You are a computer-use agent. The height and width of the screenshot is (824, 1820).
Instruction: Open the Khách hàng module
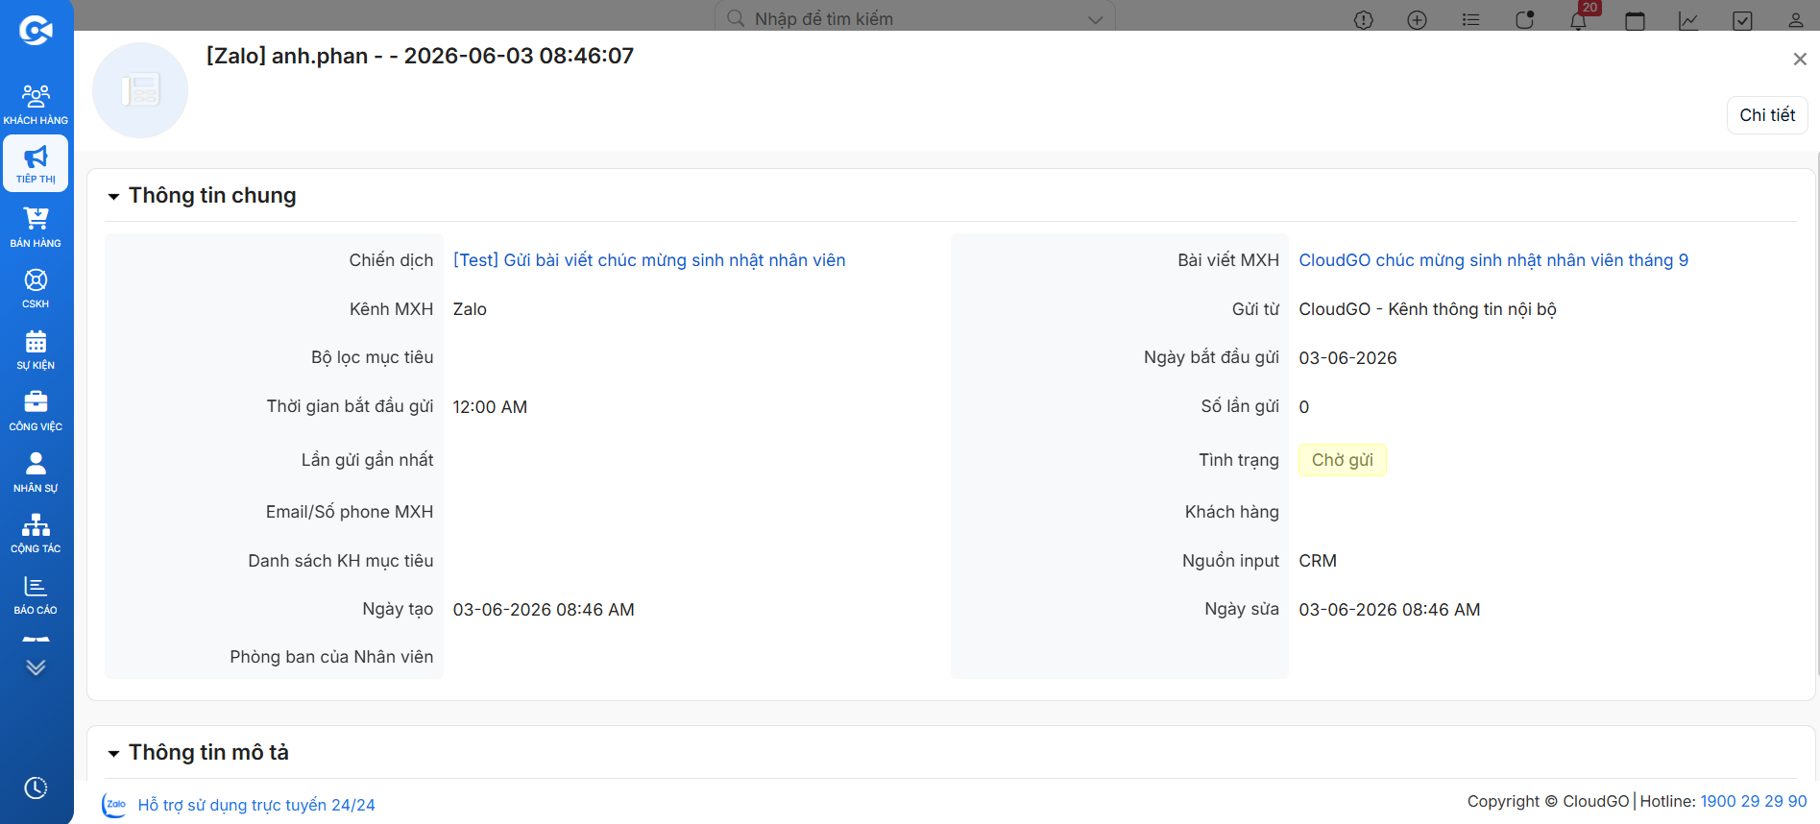click(x=36, y=104)
